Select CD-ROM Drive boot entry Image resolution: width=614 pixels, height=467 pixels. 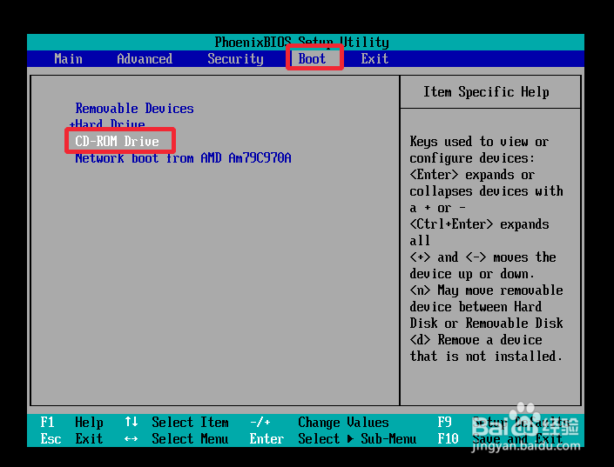(x=117, y=141)
